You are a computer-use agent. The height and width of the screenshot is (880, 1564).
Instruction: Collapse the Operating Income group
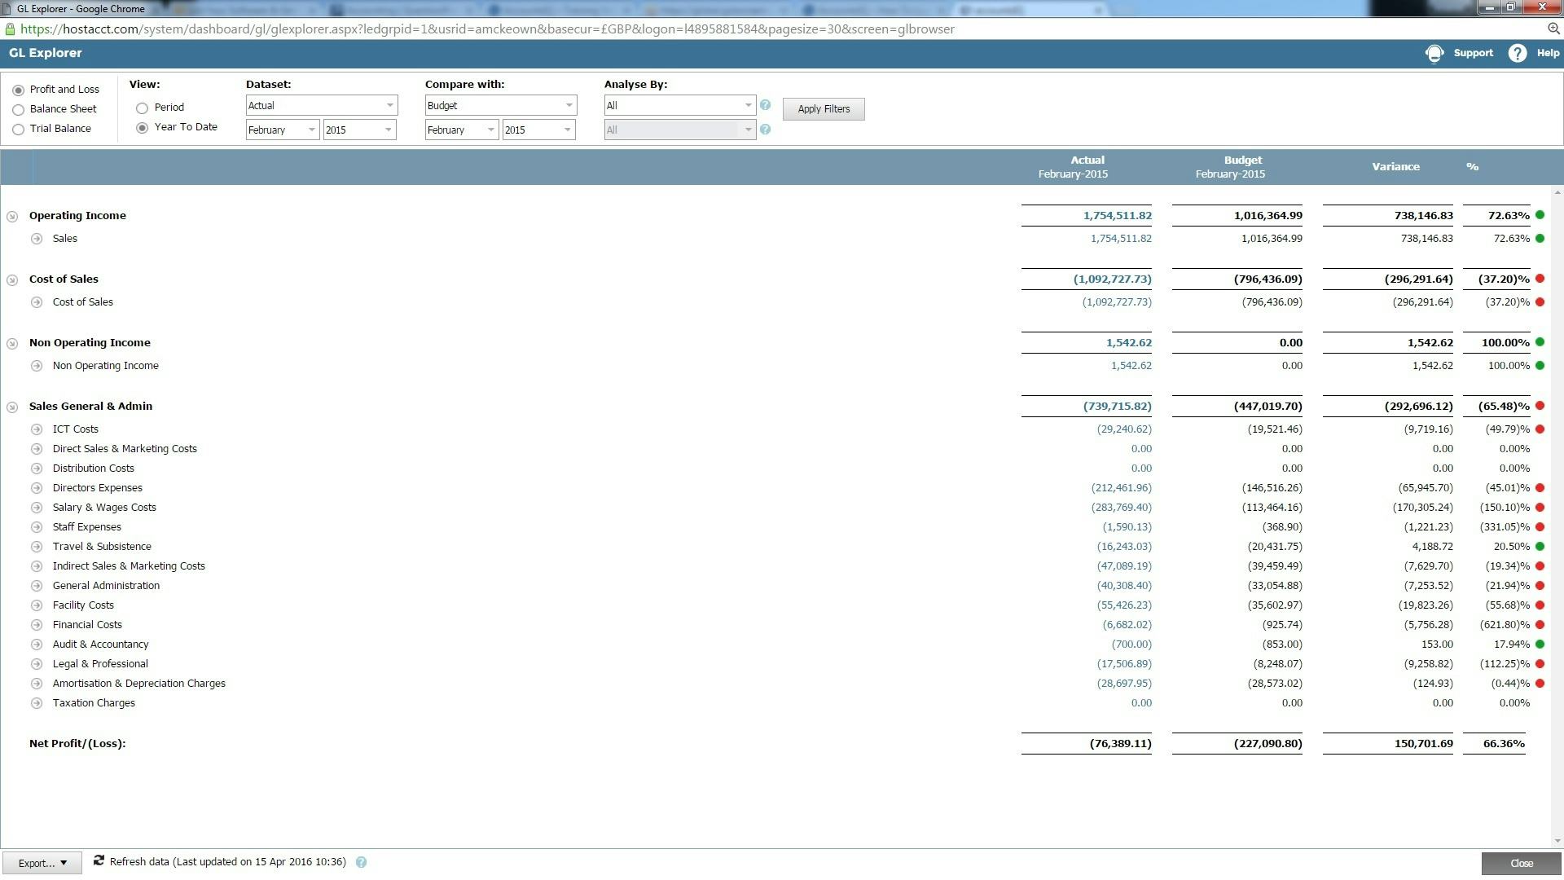[12, 217]
